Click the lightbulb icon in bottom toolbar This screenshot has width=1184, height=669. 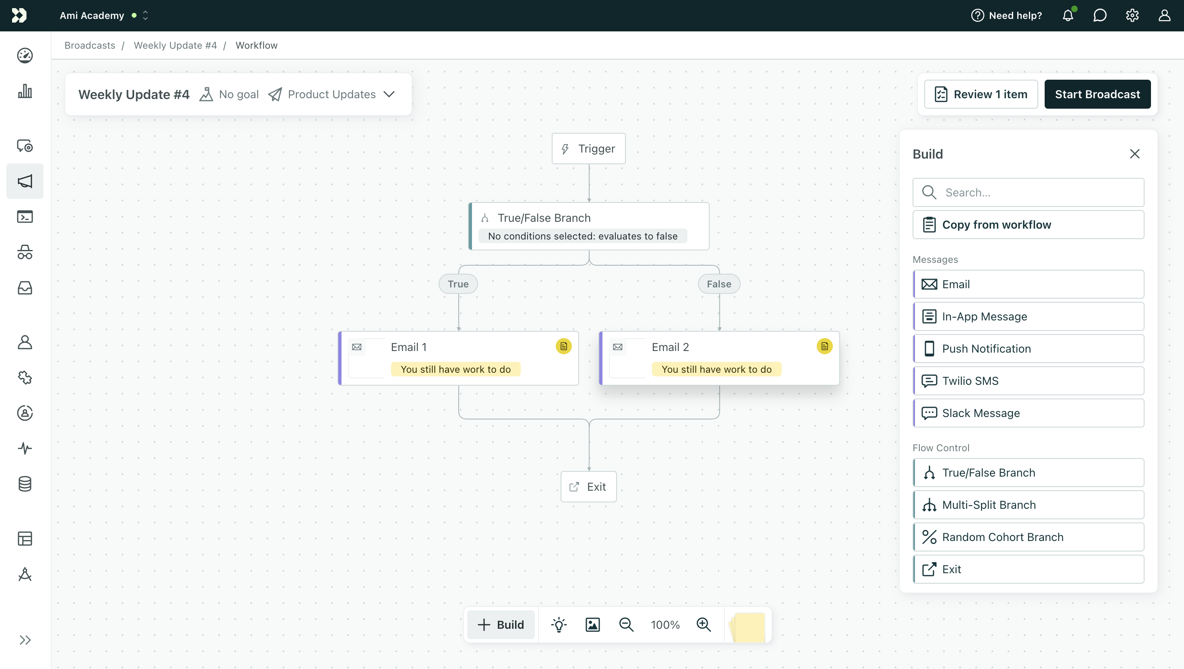pos(559,625)
